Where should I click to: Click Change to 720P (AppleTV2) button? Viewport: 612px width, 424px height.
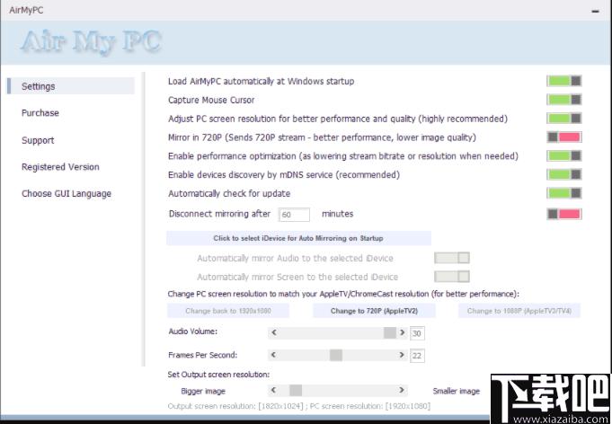pos(375,311)
